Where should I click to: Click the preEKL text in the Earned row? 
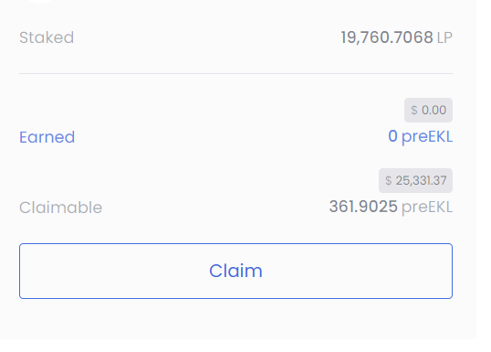point(427,137)
